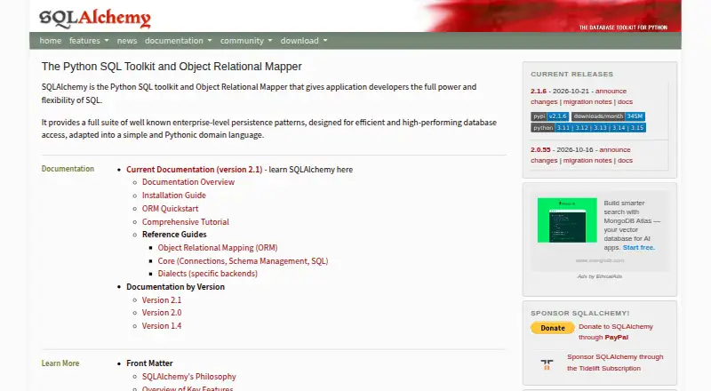Click the pypi v2.1.6 badge

coord(549,116)
